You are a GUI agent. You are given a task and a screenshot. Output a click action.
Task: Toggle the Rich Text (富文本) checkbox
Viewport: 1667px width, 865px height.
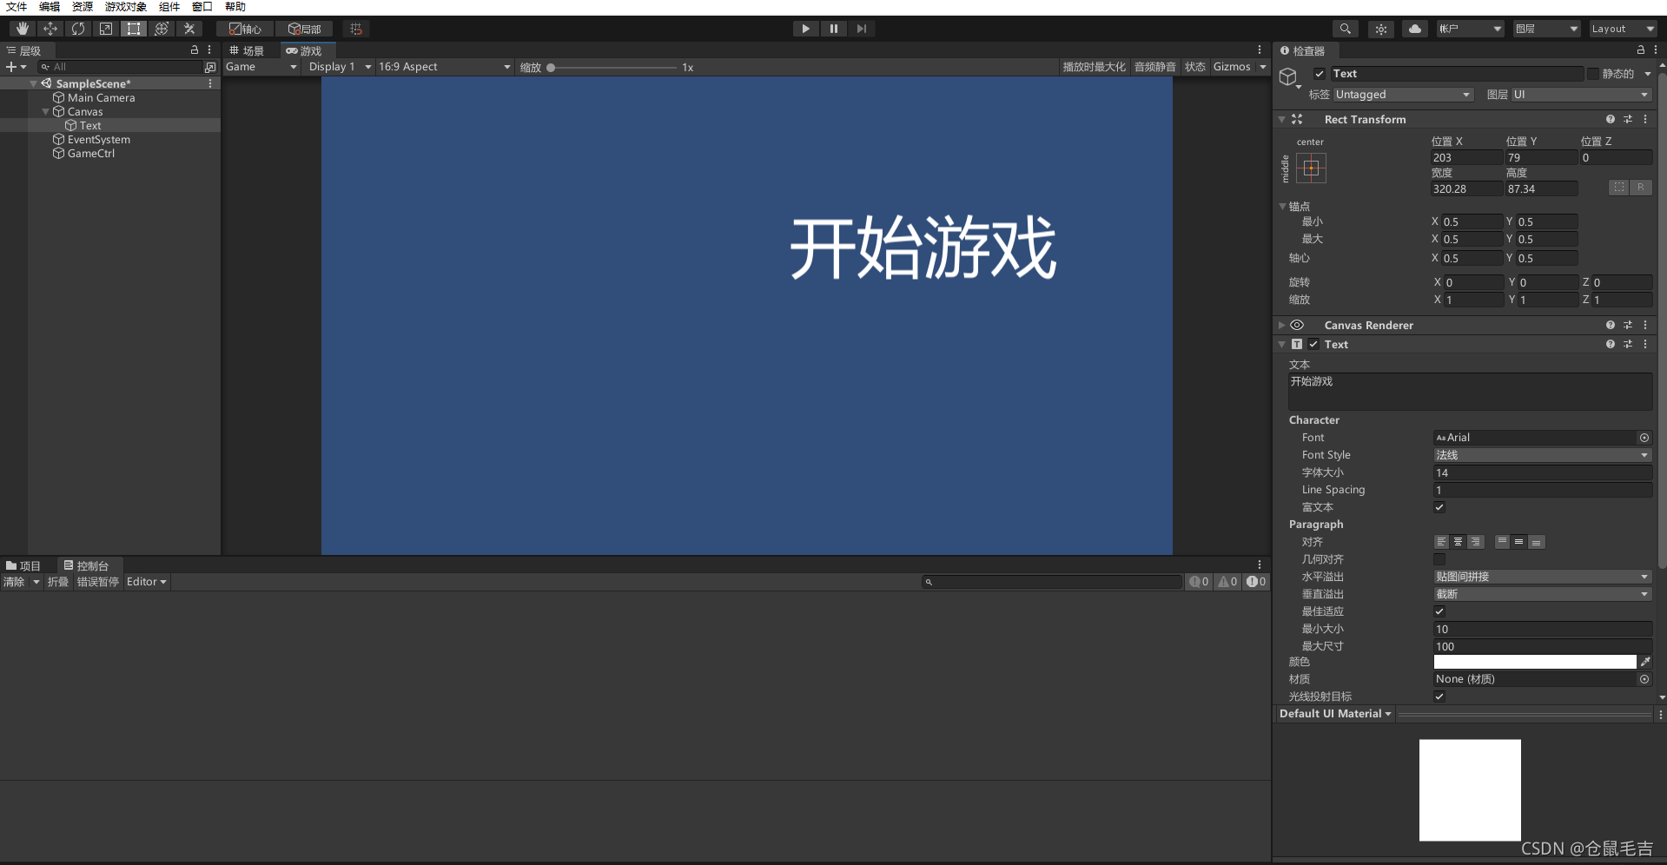1439,507
